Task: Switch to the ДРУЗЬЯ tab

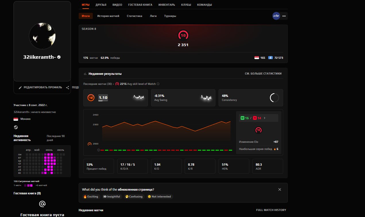Action: pyautogui.click(x=101, y=5)
